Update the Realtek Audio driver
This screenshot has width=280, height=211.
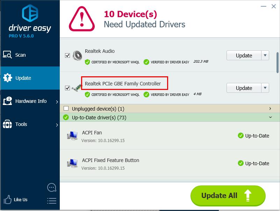(244, 55)
